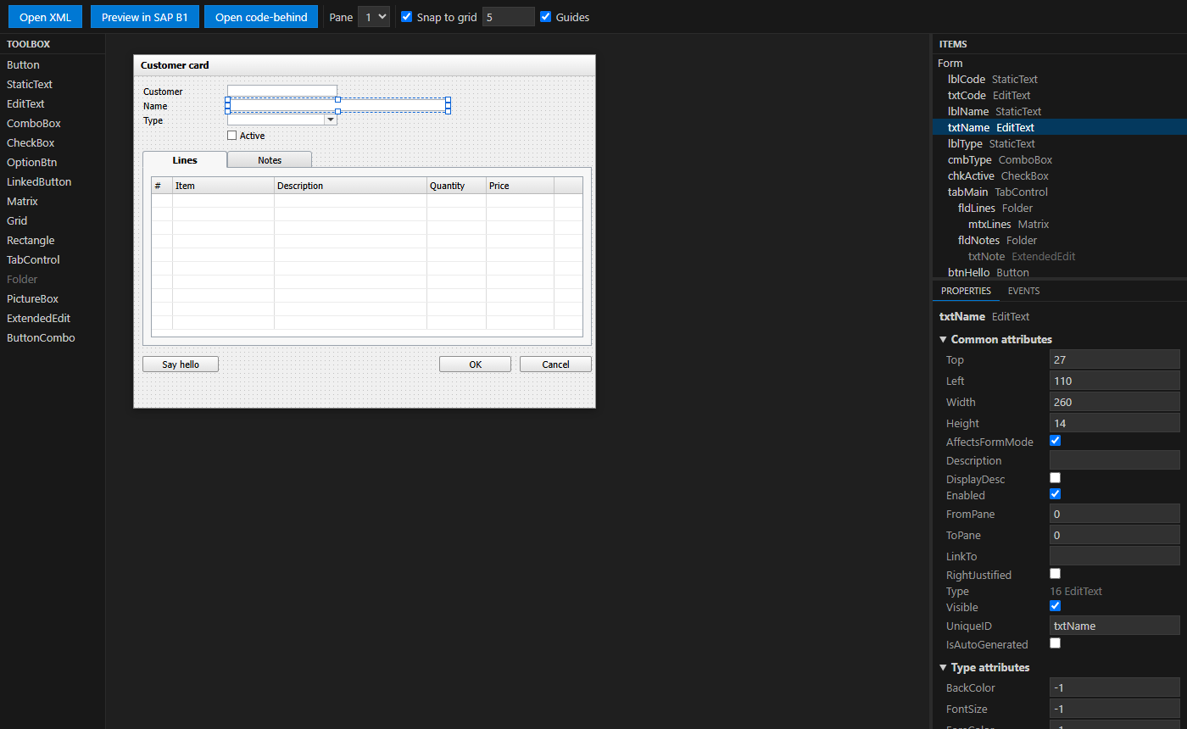Click the Open XML button
1187x729 pixels.
coord(45,17)
